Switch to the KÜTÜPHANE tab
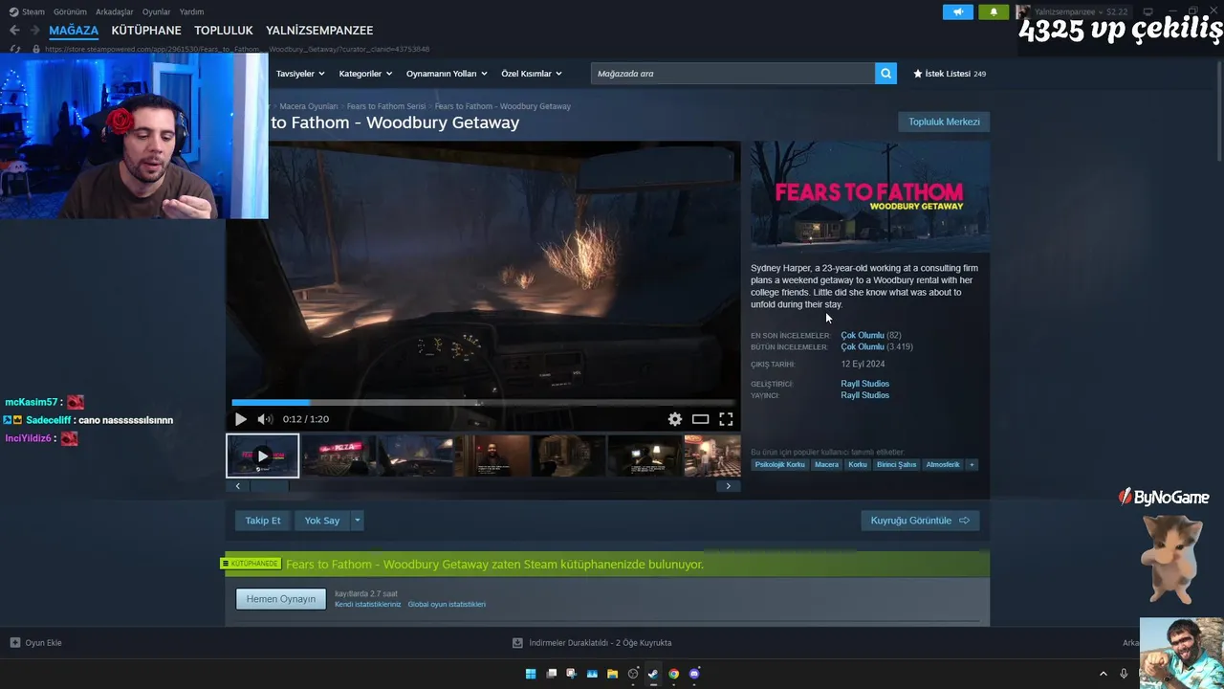The image size is (1224, 689). (146, 31)
